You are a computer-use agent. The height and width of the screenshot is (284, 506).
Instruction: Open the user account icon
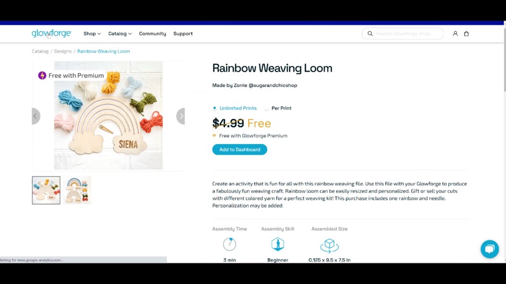455,34
